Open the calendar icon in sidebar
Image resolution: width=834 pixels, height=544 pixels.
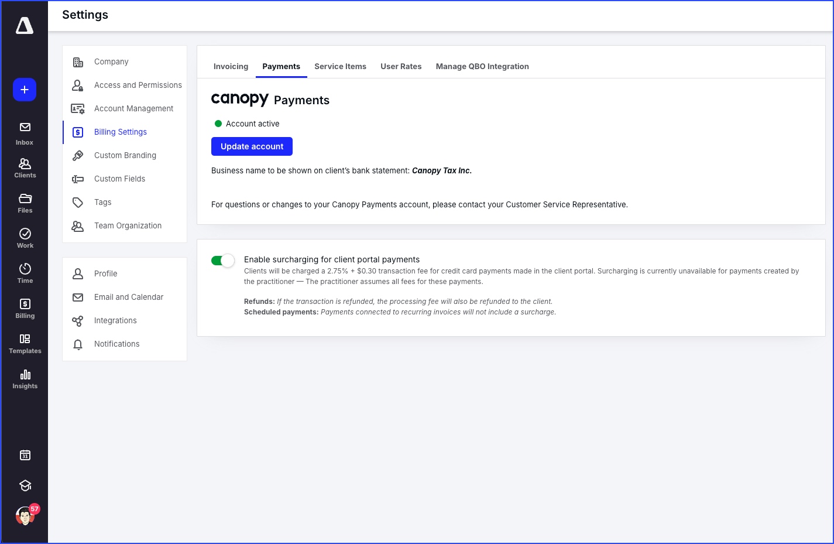(25, 455)
